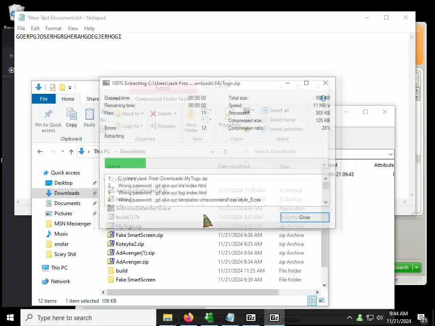Open MSN Messenger folder in navigation pane

click(x=72, y=224)
